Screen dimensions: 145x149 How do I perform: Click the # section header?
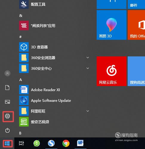tap(20, 37)
